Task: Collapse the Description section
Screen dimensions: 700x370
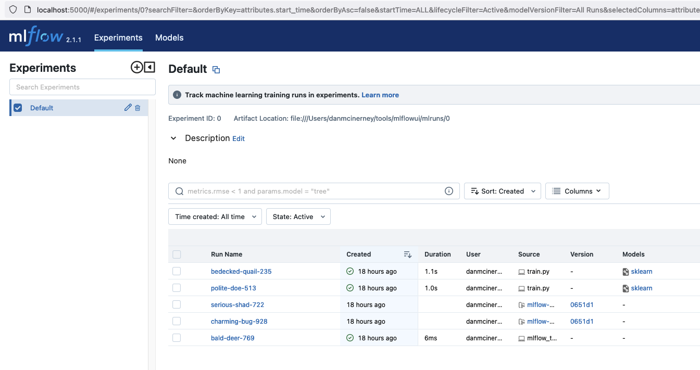Action: [x=173, y=138]
